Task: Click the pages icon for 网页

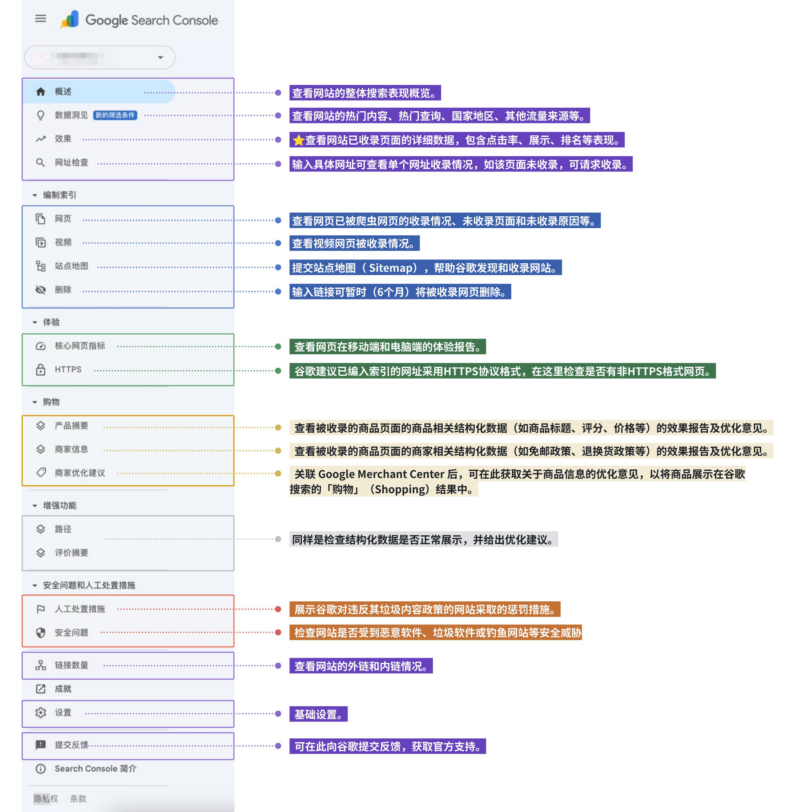Action: coord(40,219)
